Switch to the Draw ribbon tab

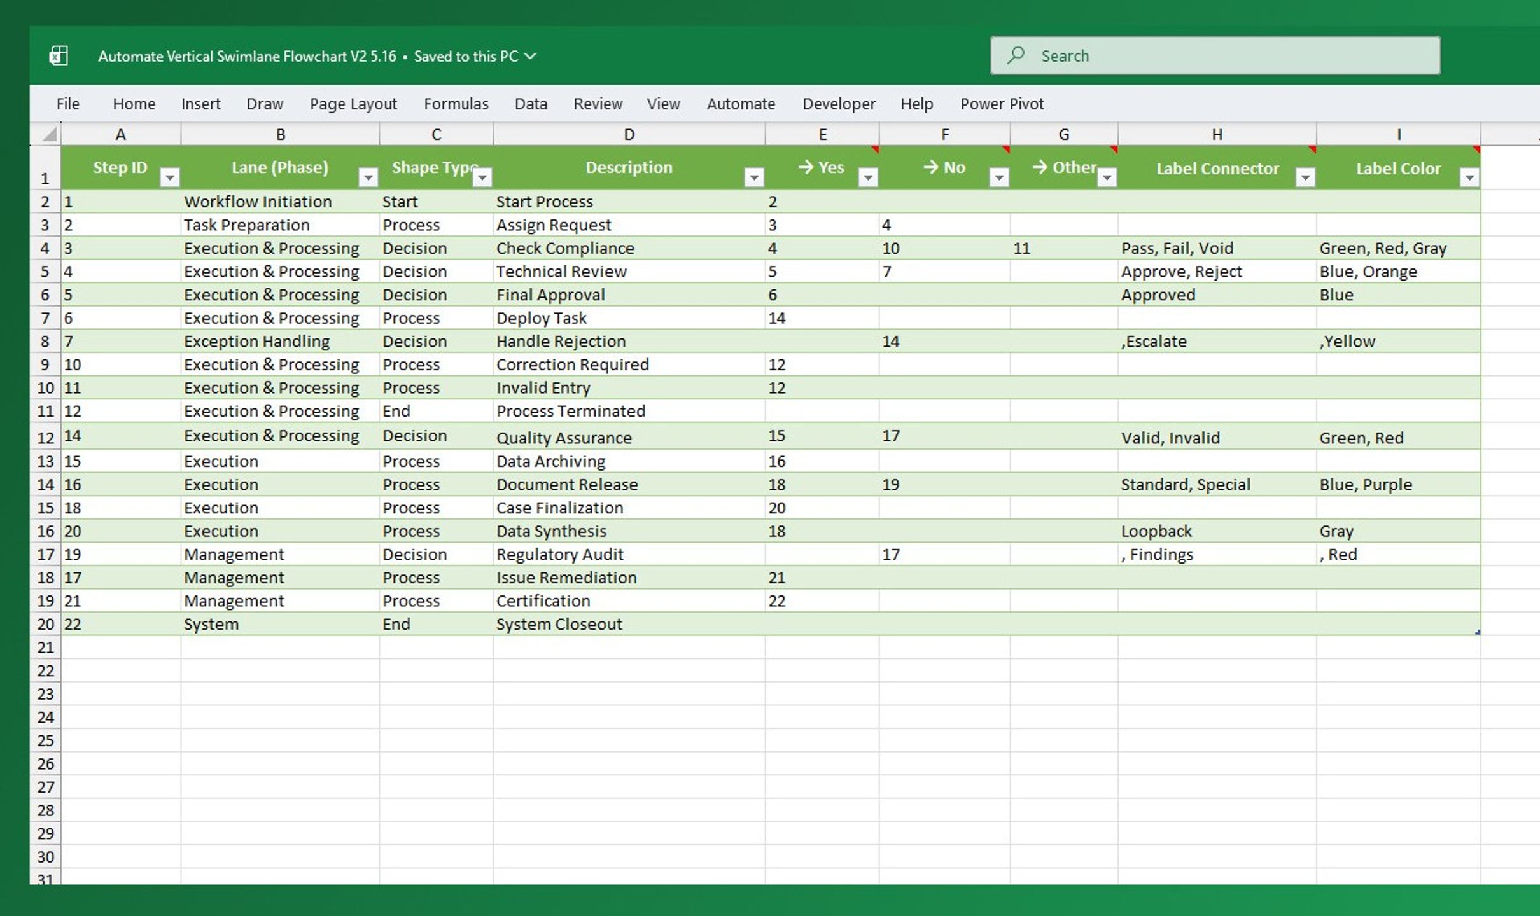pos(265,104)
